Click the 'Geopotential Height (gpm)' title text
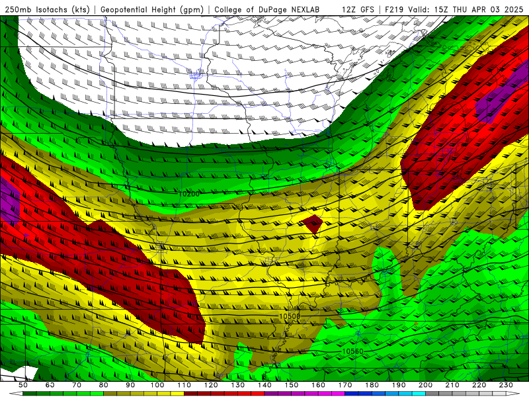This screenshot has width=529, height=397. [152, 9]
